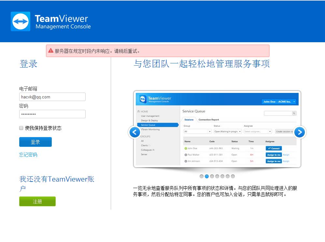Click the 使我保持登录状态 label text
Viewport: 325px width, 242px height.
tap(43, 128)
